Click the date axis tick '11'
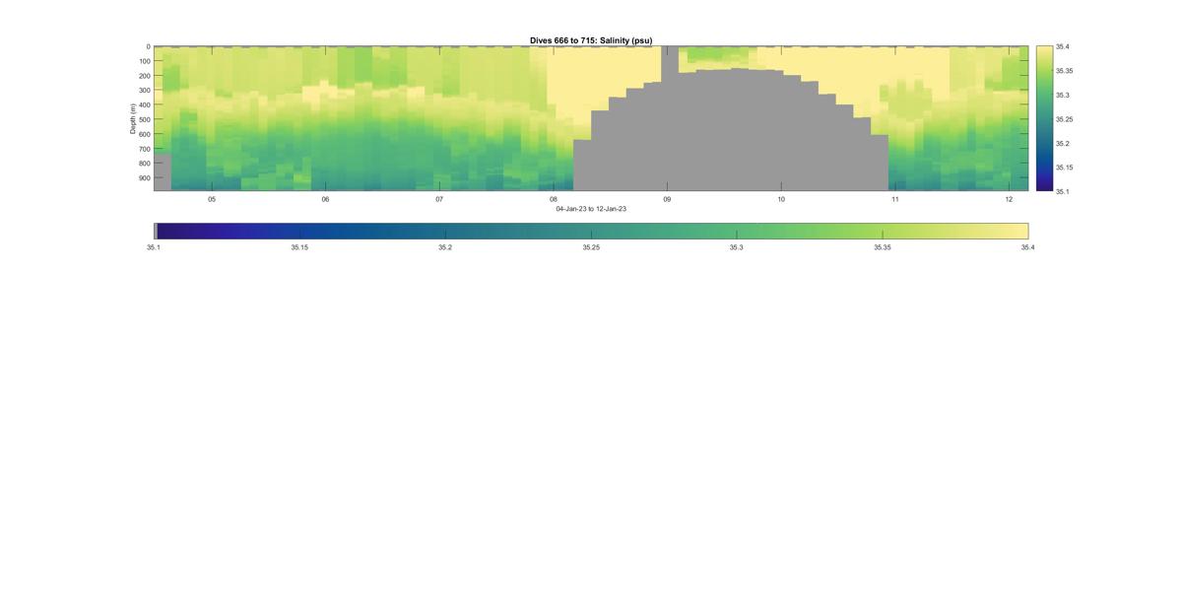 tap(895, 199)
